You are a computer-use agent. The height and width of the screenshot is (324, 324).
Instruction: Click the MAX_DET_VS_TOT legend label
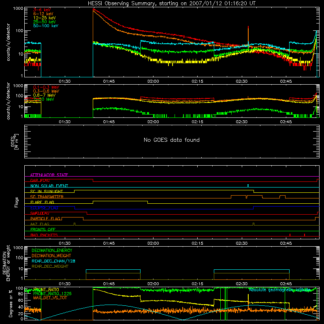coord(50,298)
